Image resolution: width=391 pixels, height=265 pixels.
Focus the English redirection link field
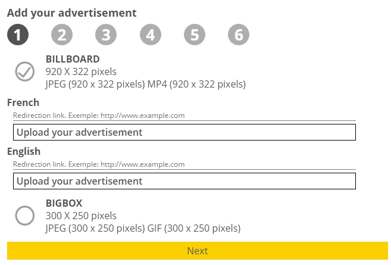tap(184, 164)
